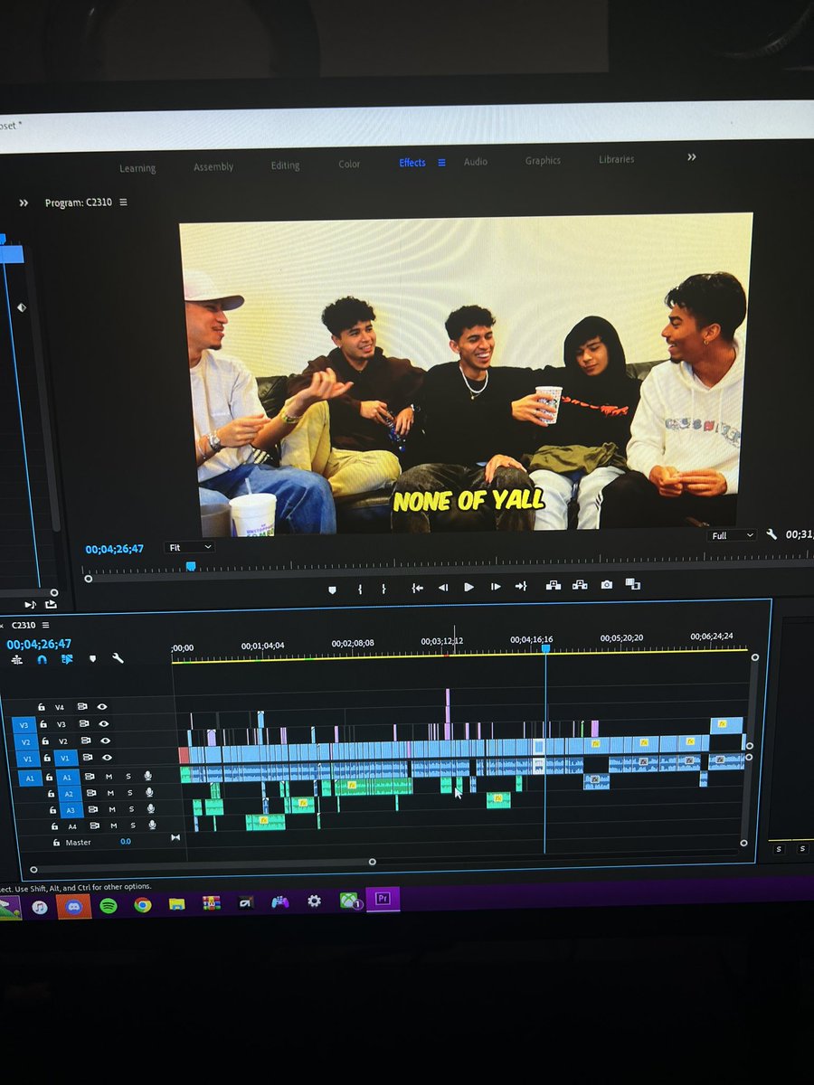Open the Program: C2310 panel menu
814x1085 pixels.
click(123, 203)
